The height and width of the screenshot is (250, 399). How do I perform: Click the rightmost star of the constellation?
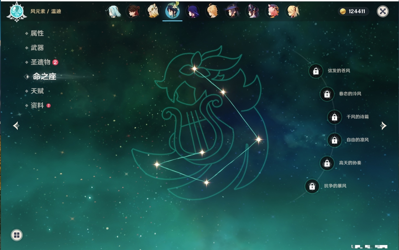pos(259,140)
